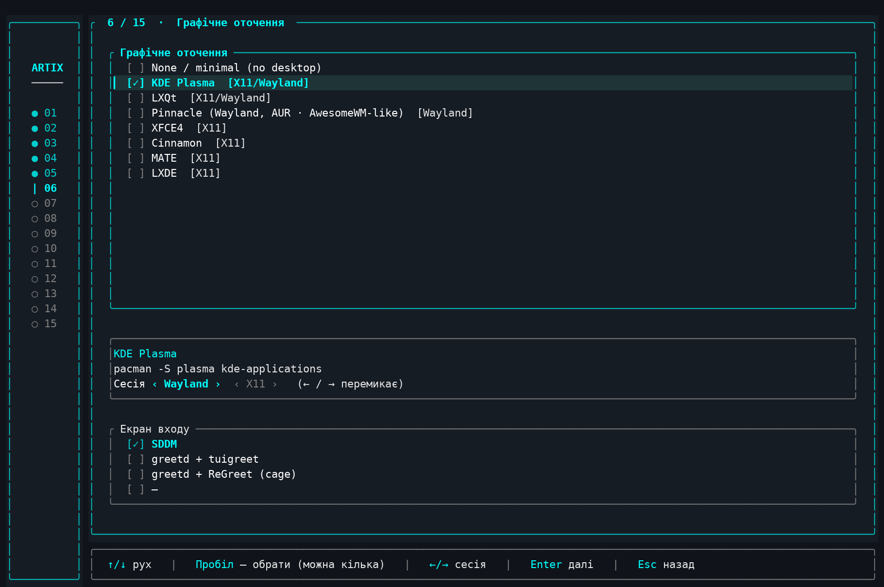Viewport: 884px width, 587px height.
Task: Click the None / minimal (no desktop) label
Action: 237,68
